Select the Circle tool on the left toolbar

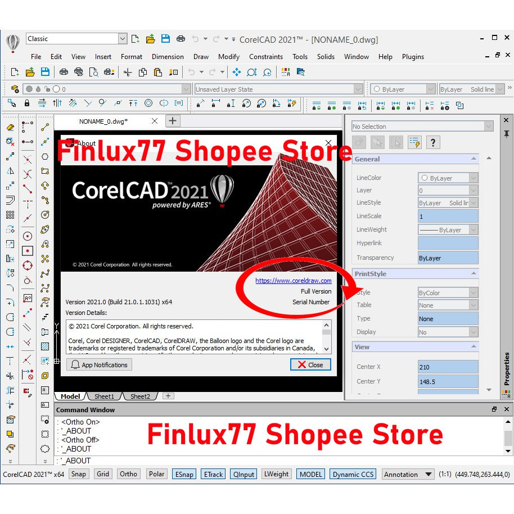pos(26,237)
